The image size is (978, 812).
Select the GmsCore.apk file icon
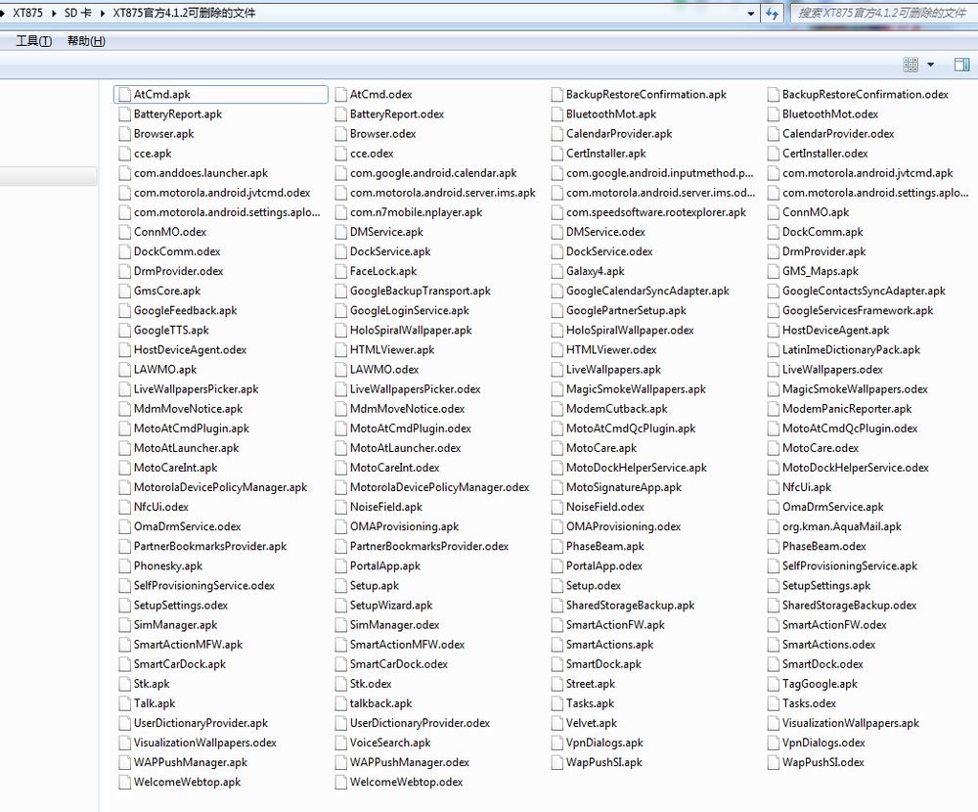click(x=124, y=291)
